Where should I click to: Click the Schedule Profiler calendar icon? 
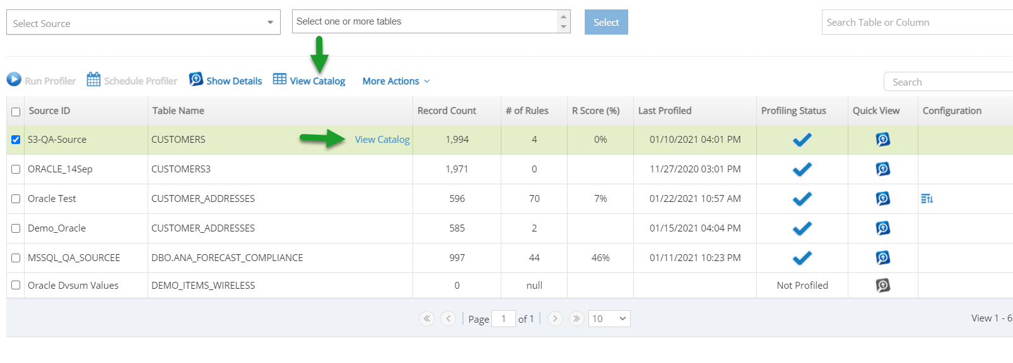coord(93,79)
